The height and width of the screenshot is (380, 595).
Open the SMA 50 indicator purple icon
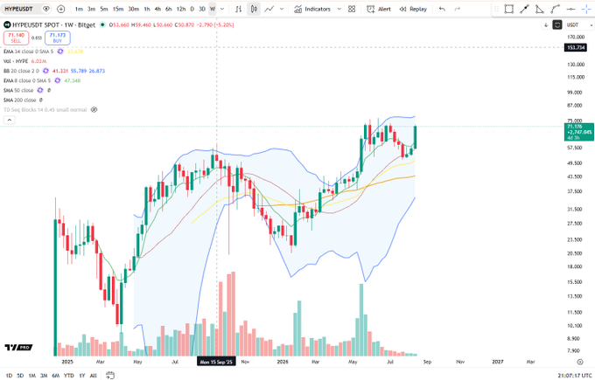pyautogui.click(x=40, y=90)
